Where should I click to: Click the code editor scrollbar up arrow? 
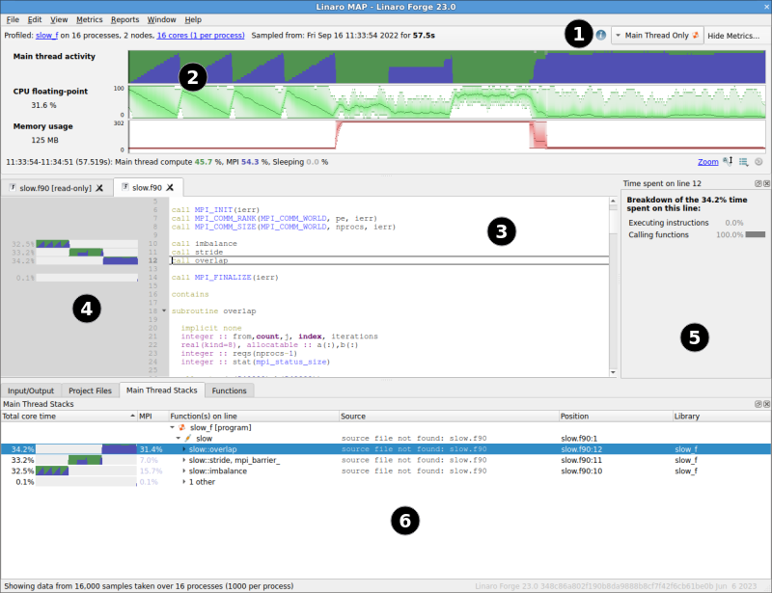pos(613,201)
